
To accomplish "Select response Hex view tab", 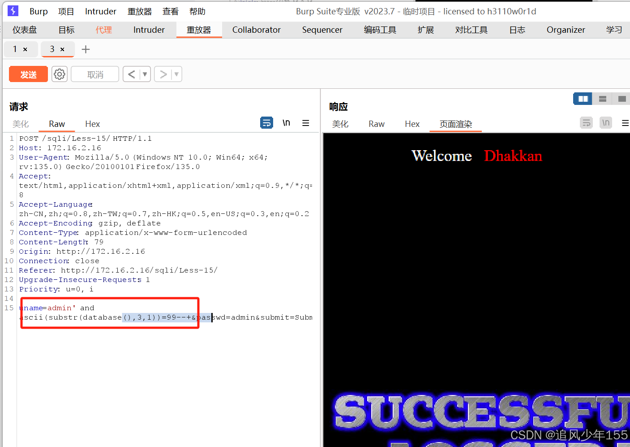I will coord(412,124).
